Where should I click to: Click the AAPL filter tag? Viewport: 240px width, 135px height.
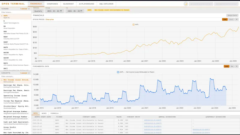pos(89,10)
